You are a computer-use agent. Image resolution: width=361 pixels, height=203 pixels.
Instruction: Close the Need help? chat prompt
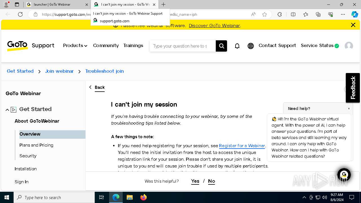[x=349, y=109]
